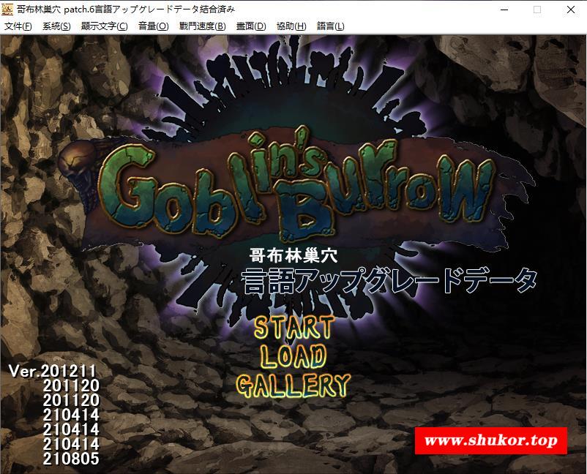Open the 系統(S) menu
This screenshot has height=474, width=587.
coord(56,26)
